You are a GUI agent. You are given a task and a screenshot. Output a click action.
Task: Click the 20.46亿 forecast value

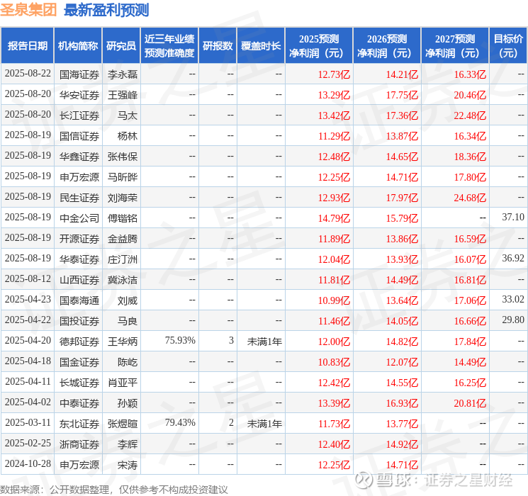point(470,95)
